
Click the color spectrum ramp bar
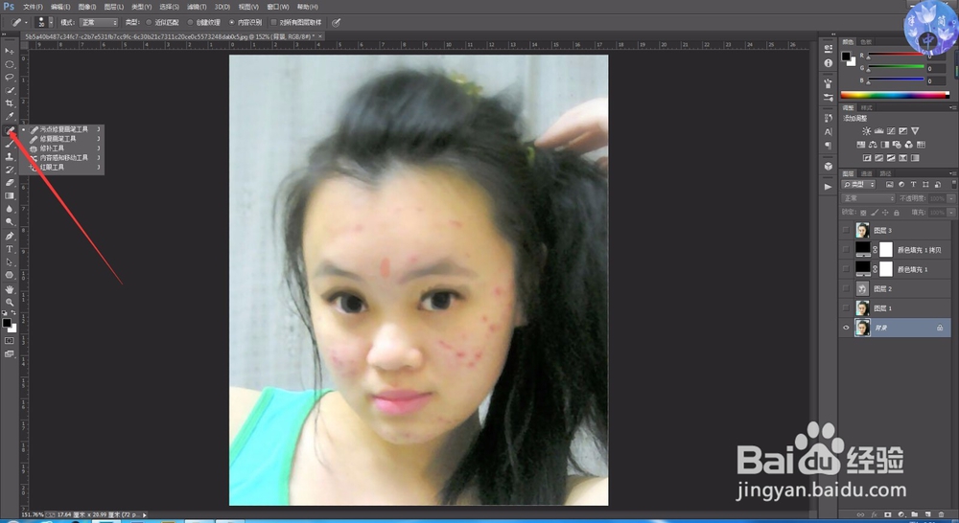pos(895,95)
